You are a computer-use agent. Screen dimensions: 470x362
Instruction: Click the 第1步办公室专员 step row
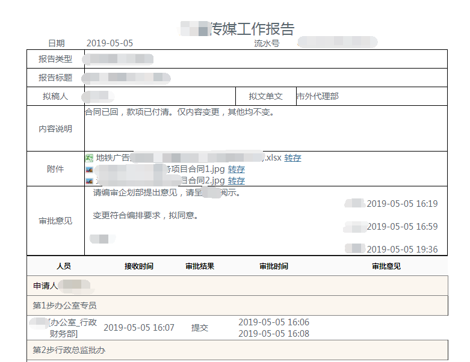click(x=237, y=305)
